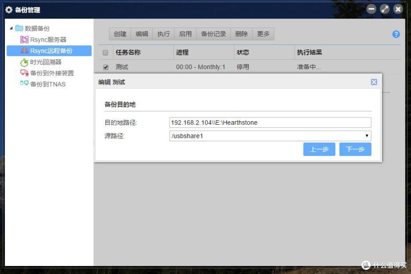Screen dimensions: 411x274
Task: Click the Rsync远程备份 icon in sidebar
Action: coord(24,51)
